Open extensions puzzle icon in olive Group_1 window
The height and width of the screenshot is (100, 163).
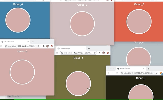click(100, 53)
